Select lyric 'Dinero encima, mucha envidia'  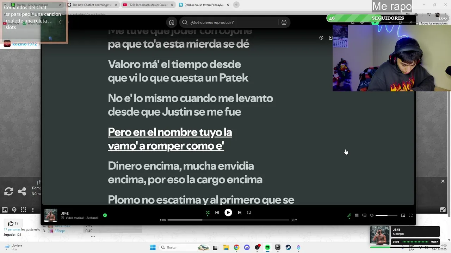click(x=181, y=166)
